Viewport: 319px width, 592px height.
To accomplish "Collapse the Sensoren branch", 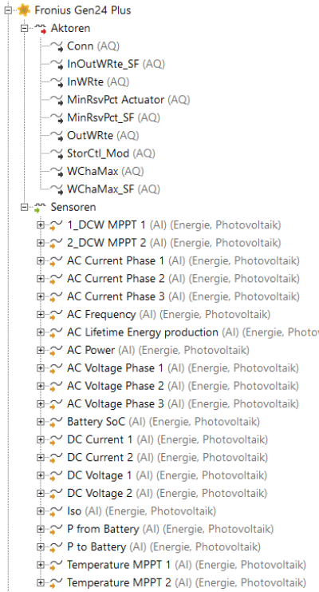I will click(25, 207).
